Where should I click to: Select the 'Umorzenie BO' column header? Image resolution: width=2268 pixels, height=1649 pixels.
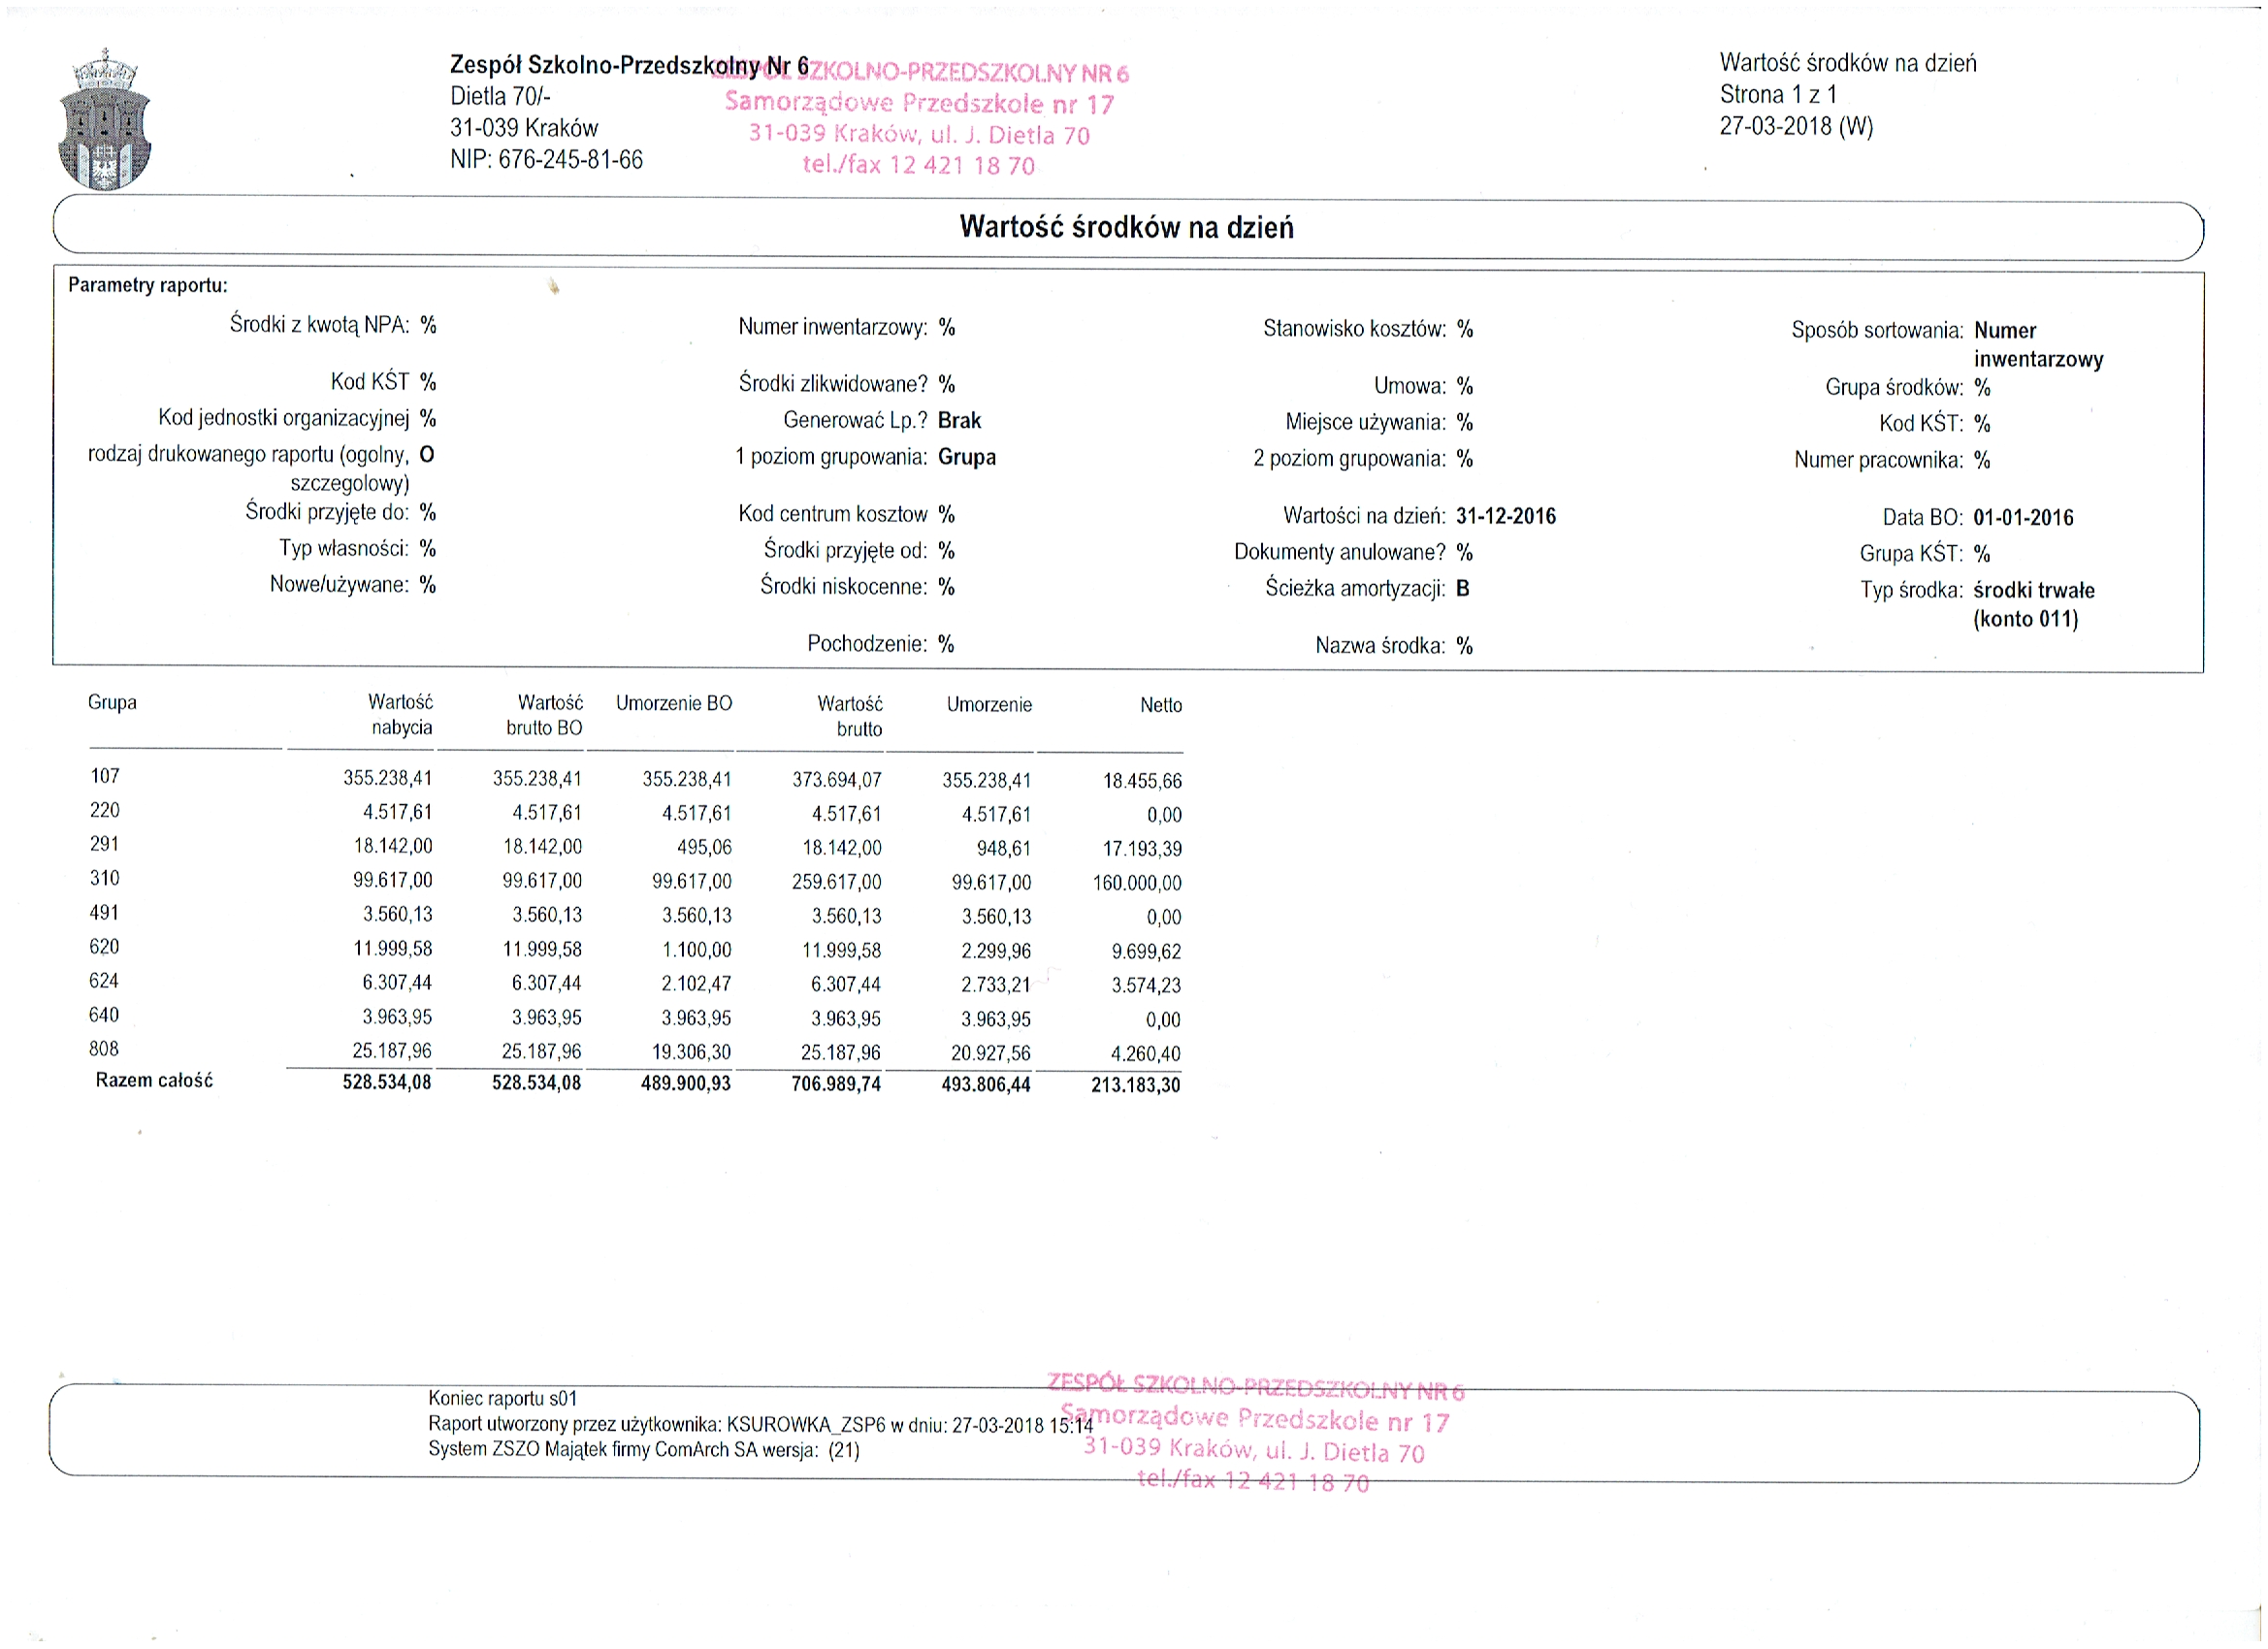coord(673,703)
